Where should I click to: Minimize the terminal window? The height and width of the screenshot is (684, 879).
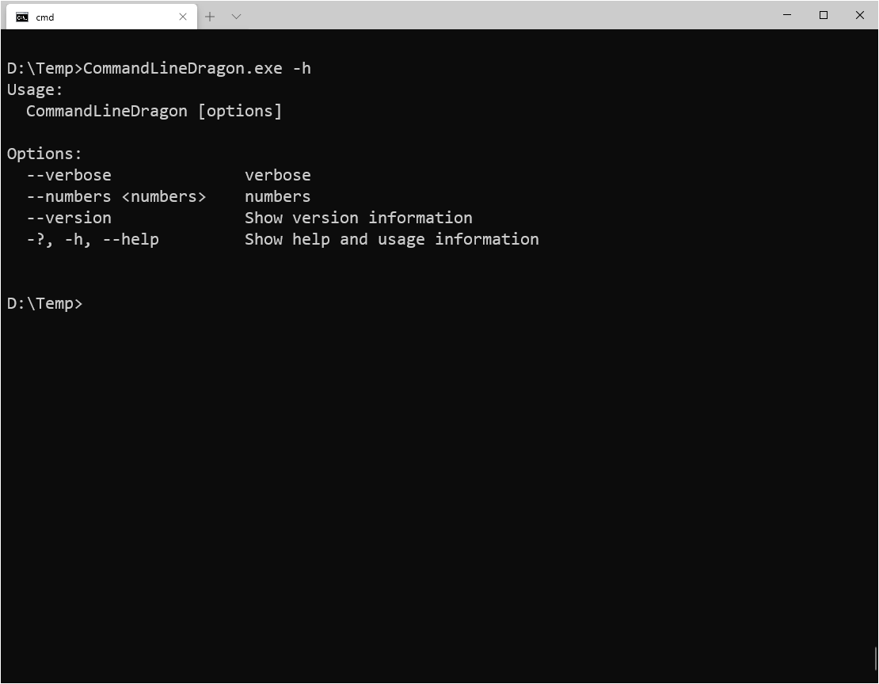(786, 15)
